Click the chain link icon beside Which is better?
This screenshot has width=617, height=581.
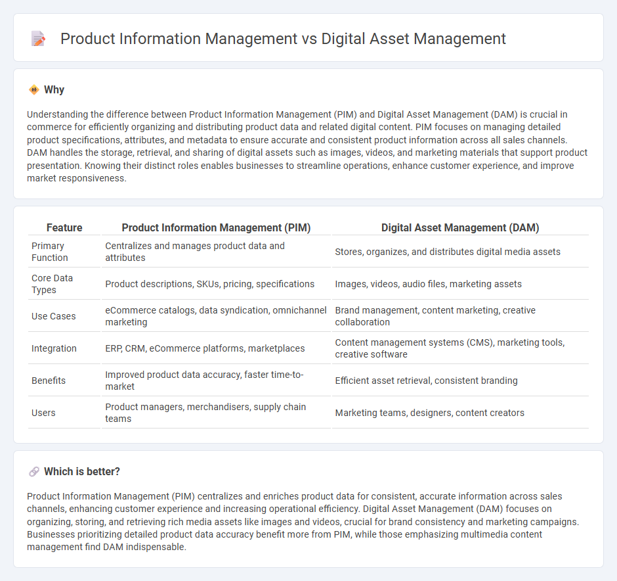[34, 471]
